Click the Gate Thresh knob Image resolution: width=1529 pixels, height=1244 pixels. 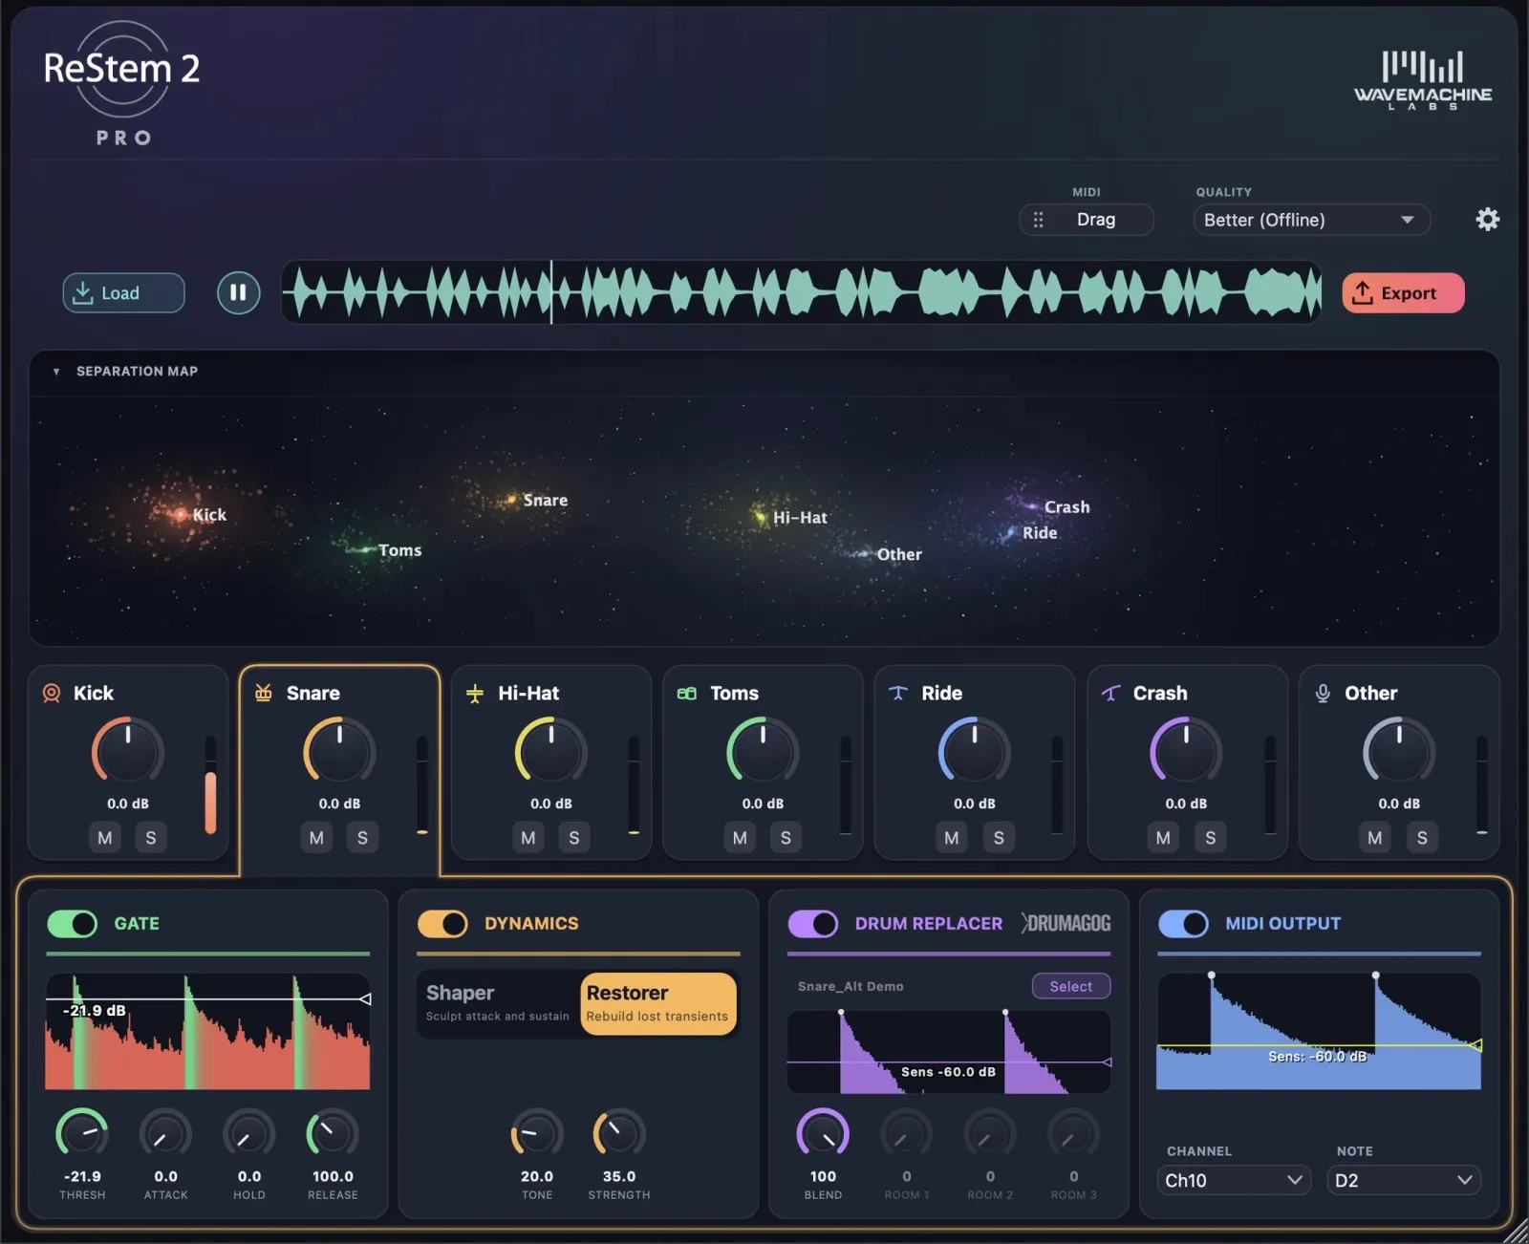pos(82,1134)
